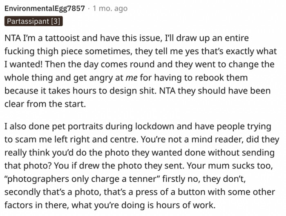Click "I also done pet portraits" sentence start

point(49,127)
